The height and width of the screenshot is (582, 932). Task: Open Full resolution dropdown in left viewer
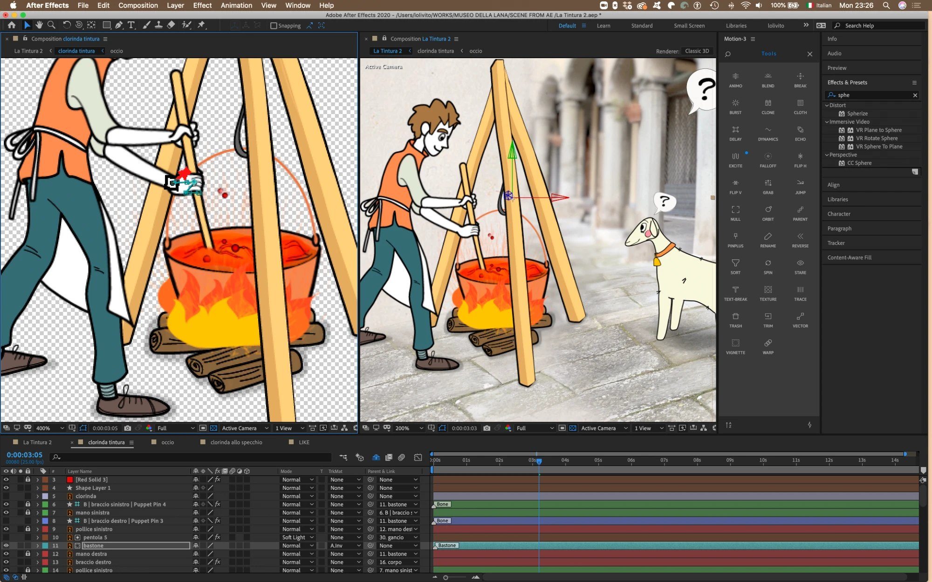coord(176,428)
